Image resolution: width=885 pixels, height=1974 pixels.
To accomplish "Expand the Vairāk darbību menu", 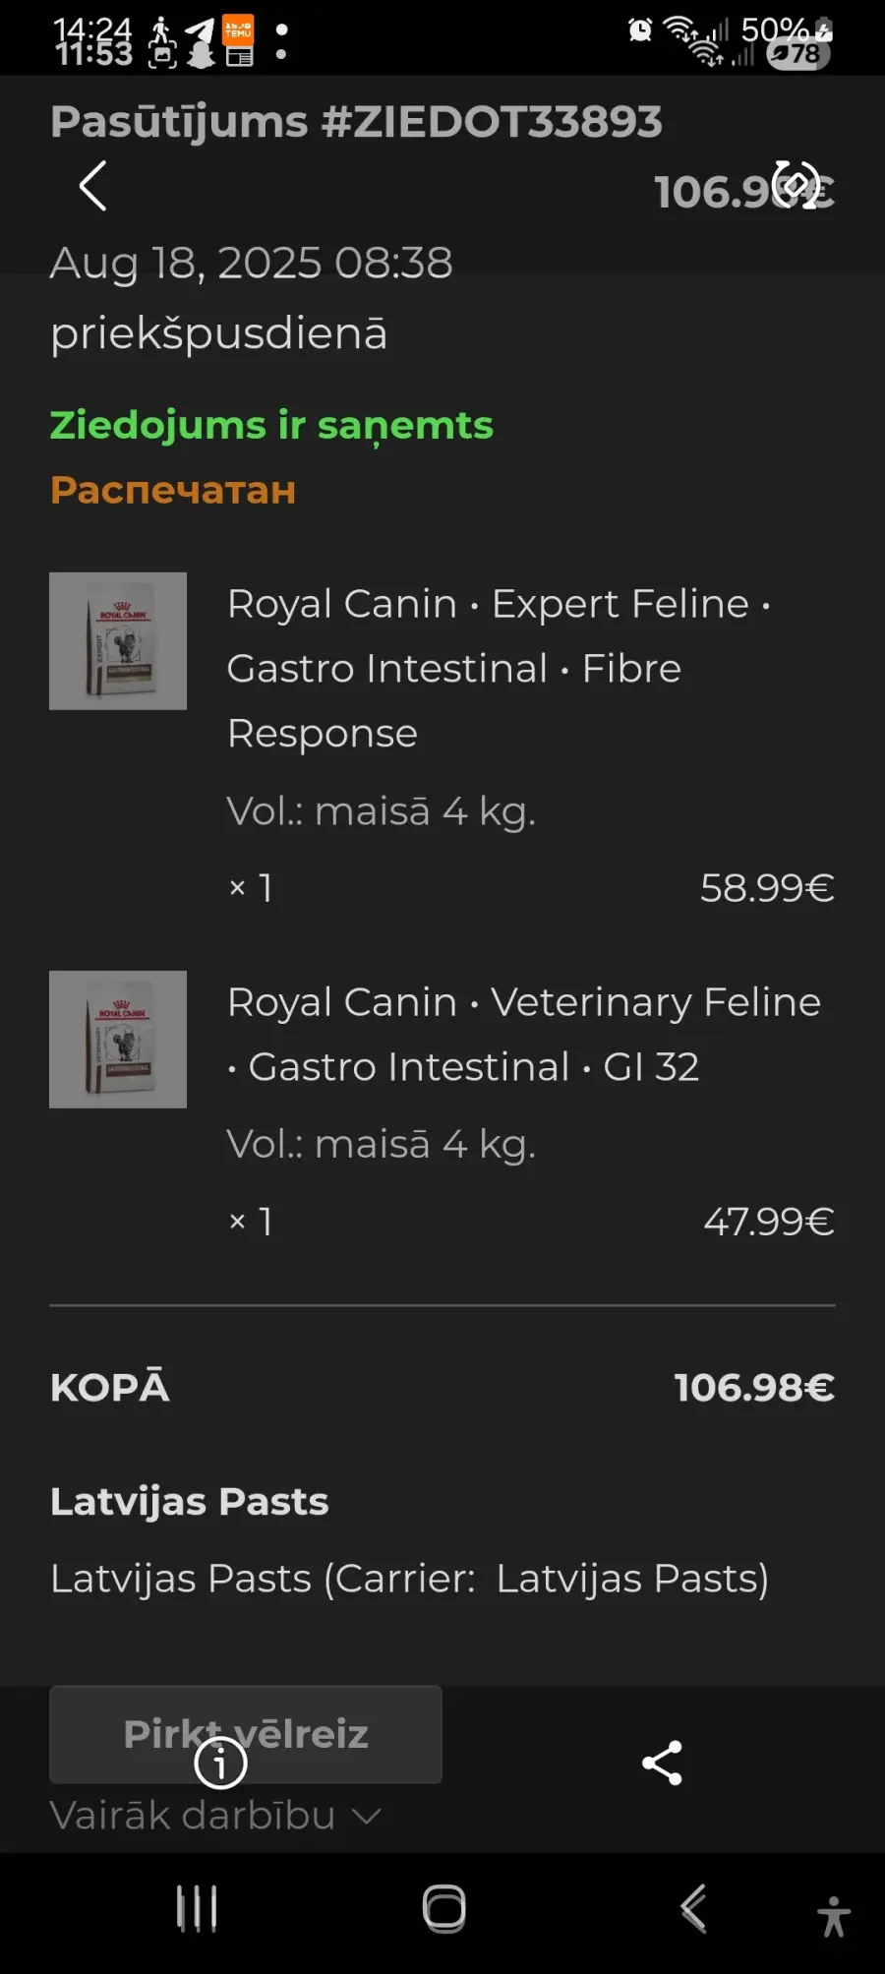I will (x=194, y=1816).
